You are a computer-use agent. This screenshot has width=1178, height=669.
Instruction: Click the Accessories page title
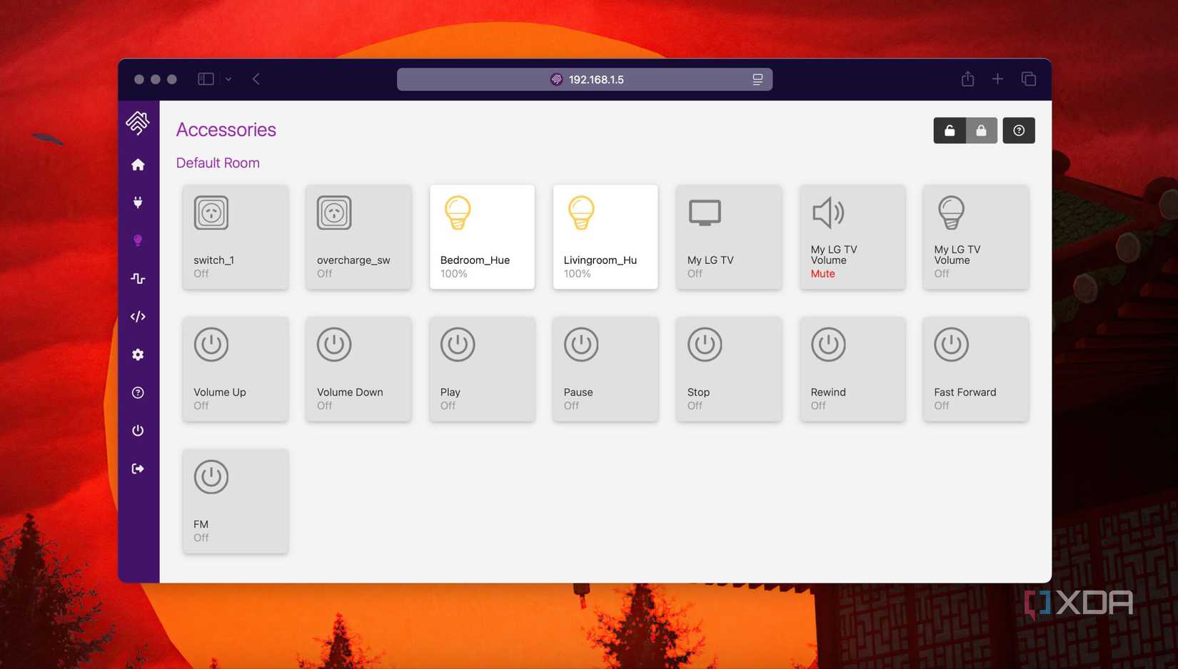pos(226,130)
